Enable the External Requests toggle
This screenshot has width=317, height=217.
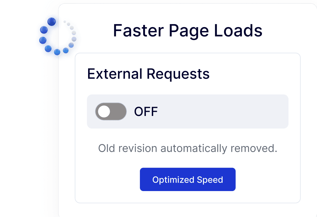coord(111,111)
